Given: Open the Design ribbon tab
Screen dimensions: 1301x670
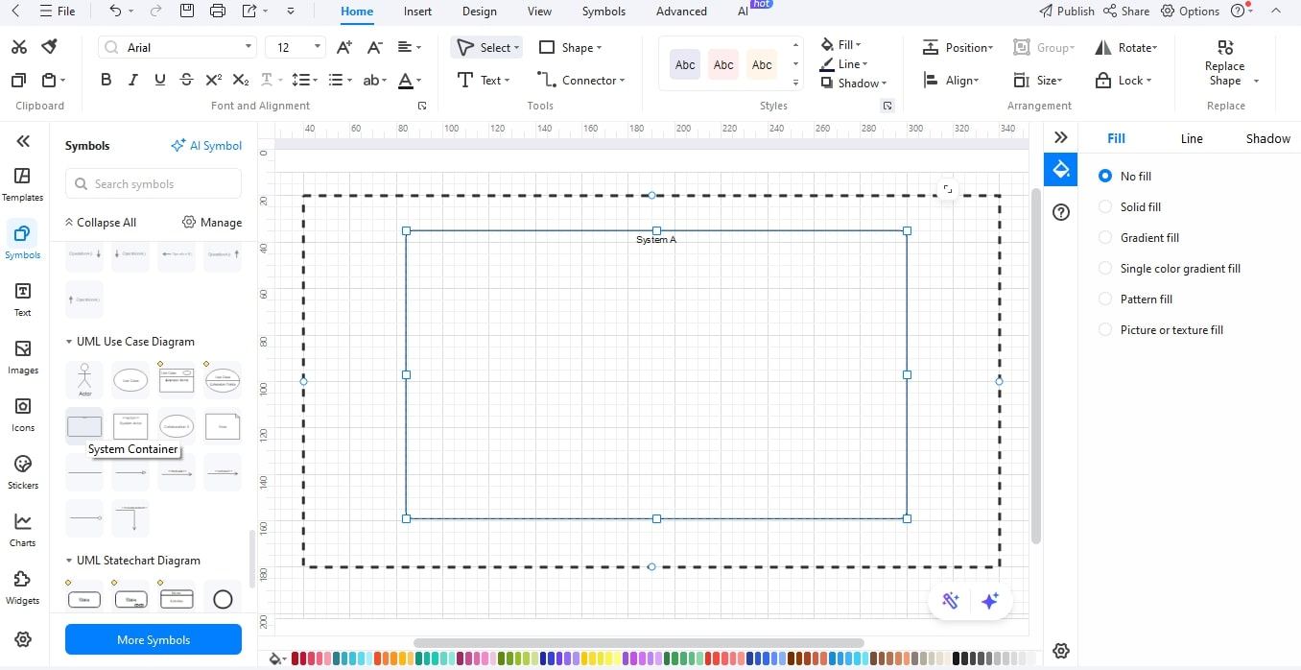Looking at the screenshot, I should tap(479, 12).
